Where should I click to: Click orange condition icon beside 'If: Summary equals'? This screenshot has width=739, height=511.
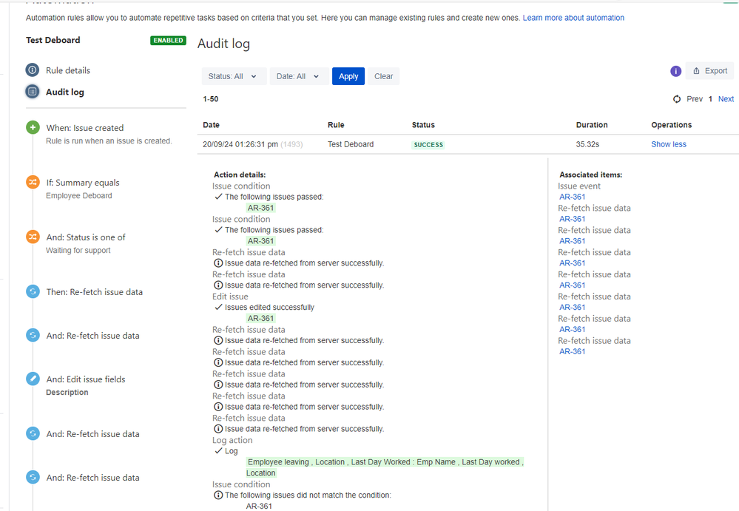pos(33,182)
